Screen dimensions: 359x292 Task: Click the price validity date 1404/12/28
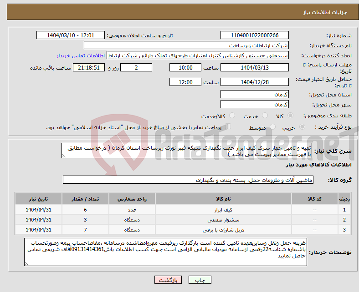tap(254, 82)
